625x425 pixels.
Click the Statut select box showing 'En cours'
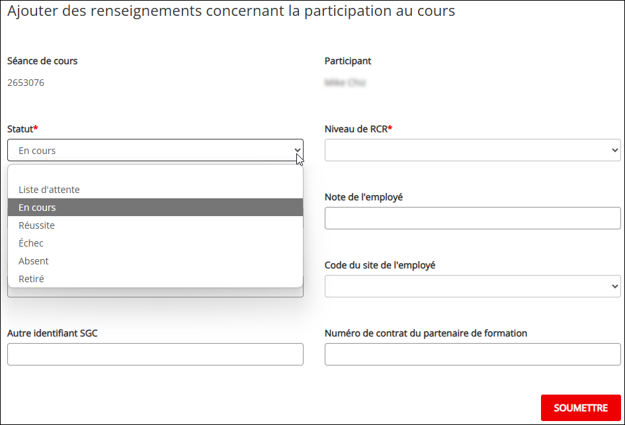coord(155,150)
